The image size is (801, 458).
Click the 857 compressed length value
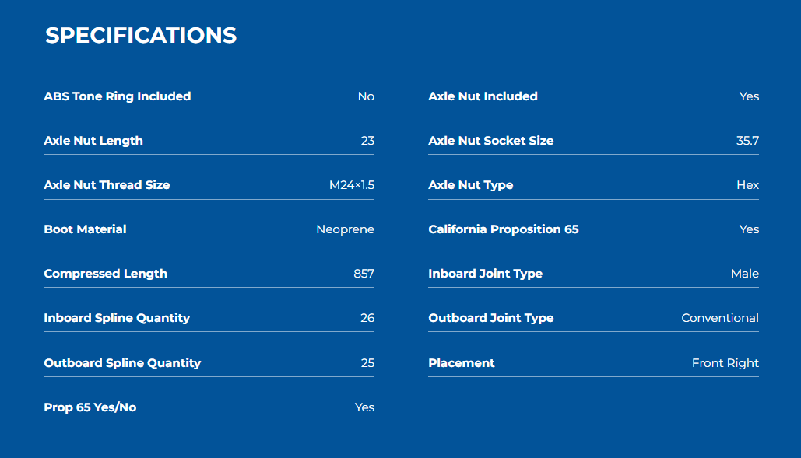point(364,274)
